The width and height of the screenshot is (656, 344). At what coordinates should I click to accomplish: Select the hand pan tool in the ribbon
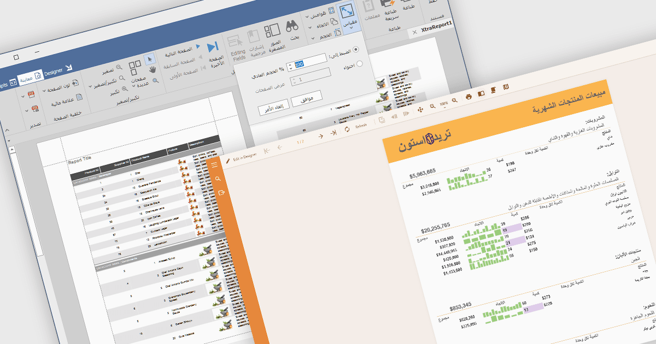click(154, 69)
